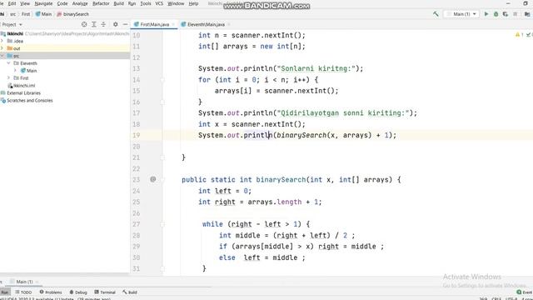Click the warning indicator in editor corner

pos(519,35)
